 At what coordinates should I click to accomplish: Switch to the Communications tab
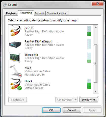(57, 13)
